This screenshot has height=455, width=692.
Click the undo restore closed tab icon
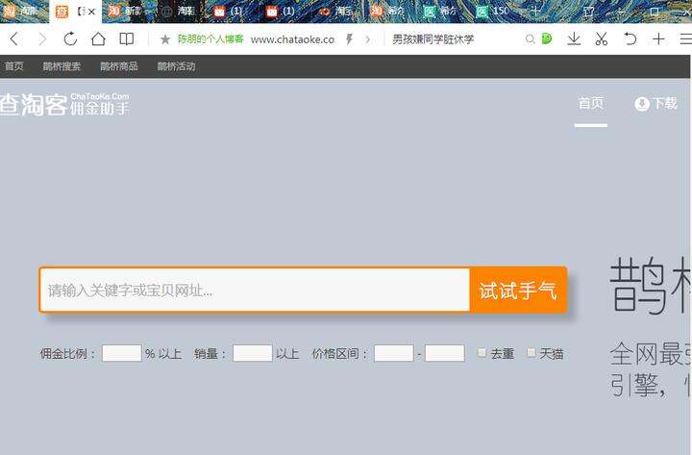(x=630, y=38)
